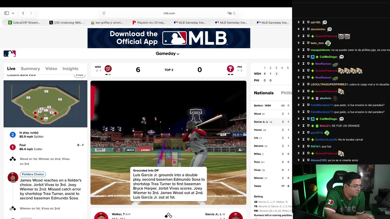The image size is (390, 219).
Task: Click delete-message icon for zzk100
Action: (x=299, y=22)
